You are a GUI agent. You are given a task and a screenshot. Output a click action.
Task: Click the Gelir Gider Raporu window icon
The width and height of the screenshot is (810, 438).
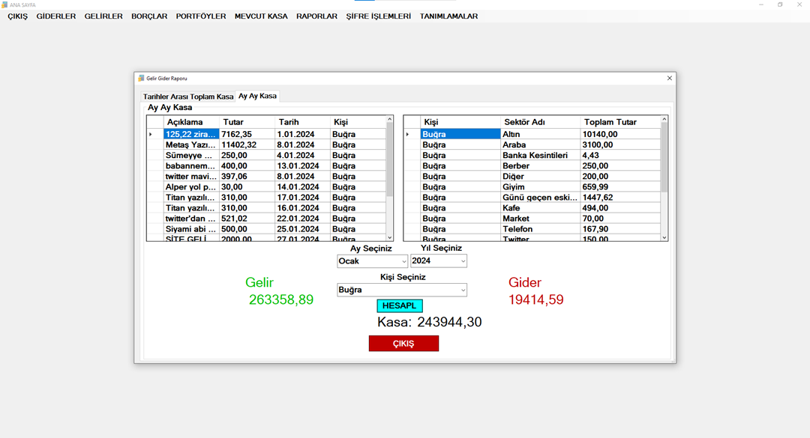[141, 78]
